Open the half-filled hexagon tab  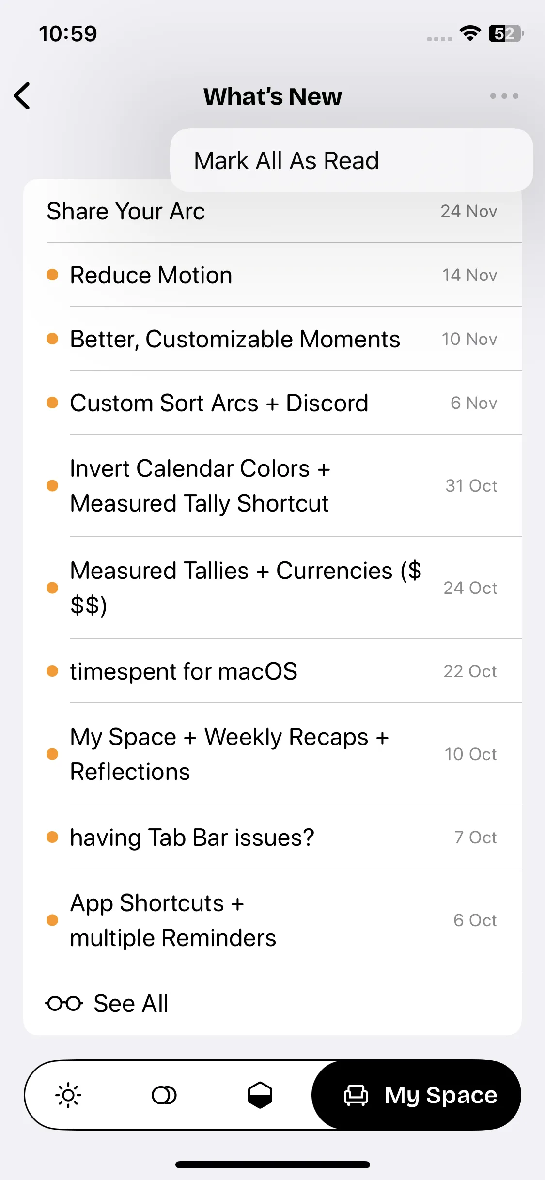click(260, 1095)
